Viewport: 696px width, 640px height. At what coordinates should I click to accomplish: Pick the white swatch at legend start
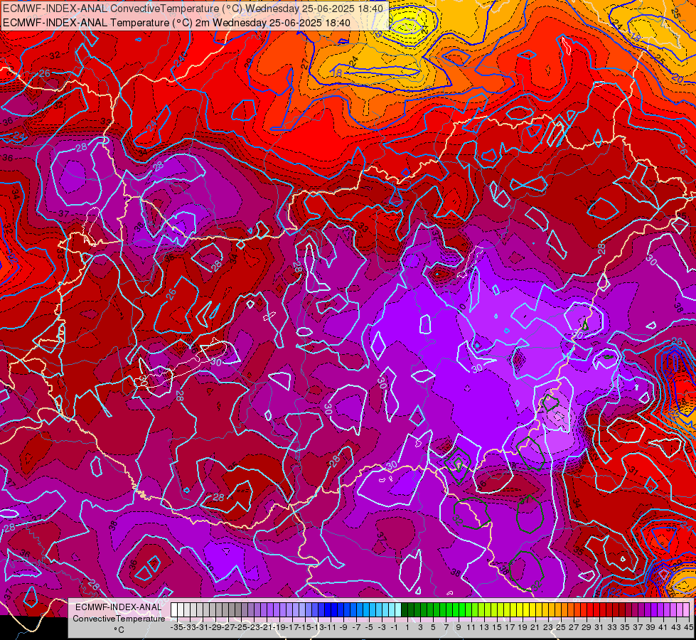coord(174,609)
